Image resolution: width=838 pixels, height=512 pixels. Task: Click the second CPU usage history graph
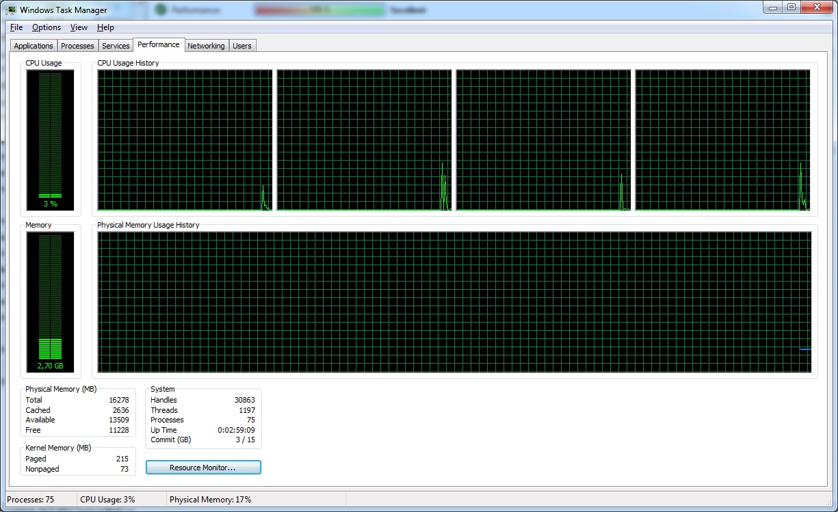coord(364,140)
